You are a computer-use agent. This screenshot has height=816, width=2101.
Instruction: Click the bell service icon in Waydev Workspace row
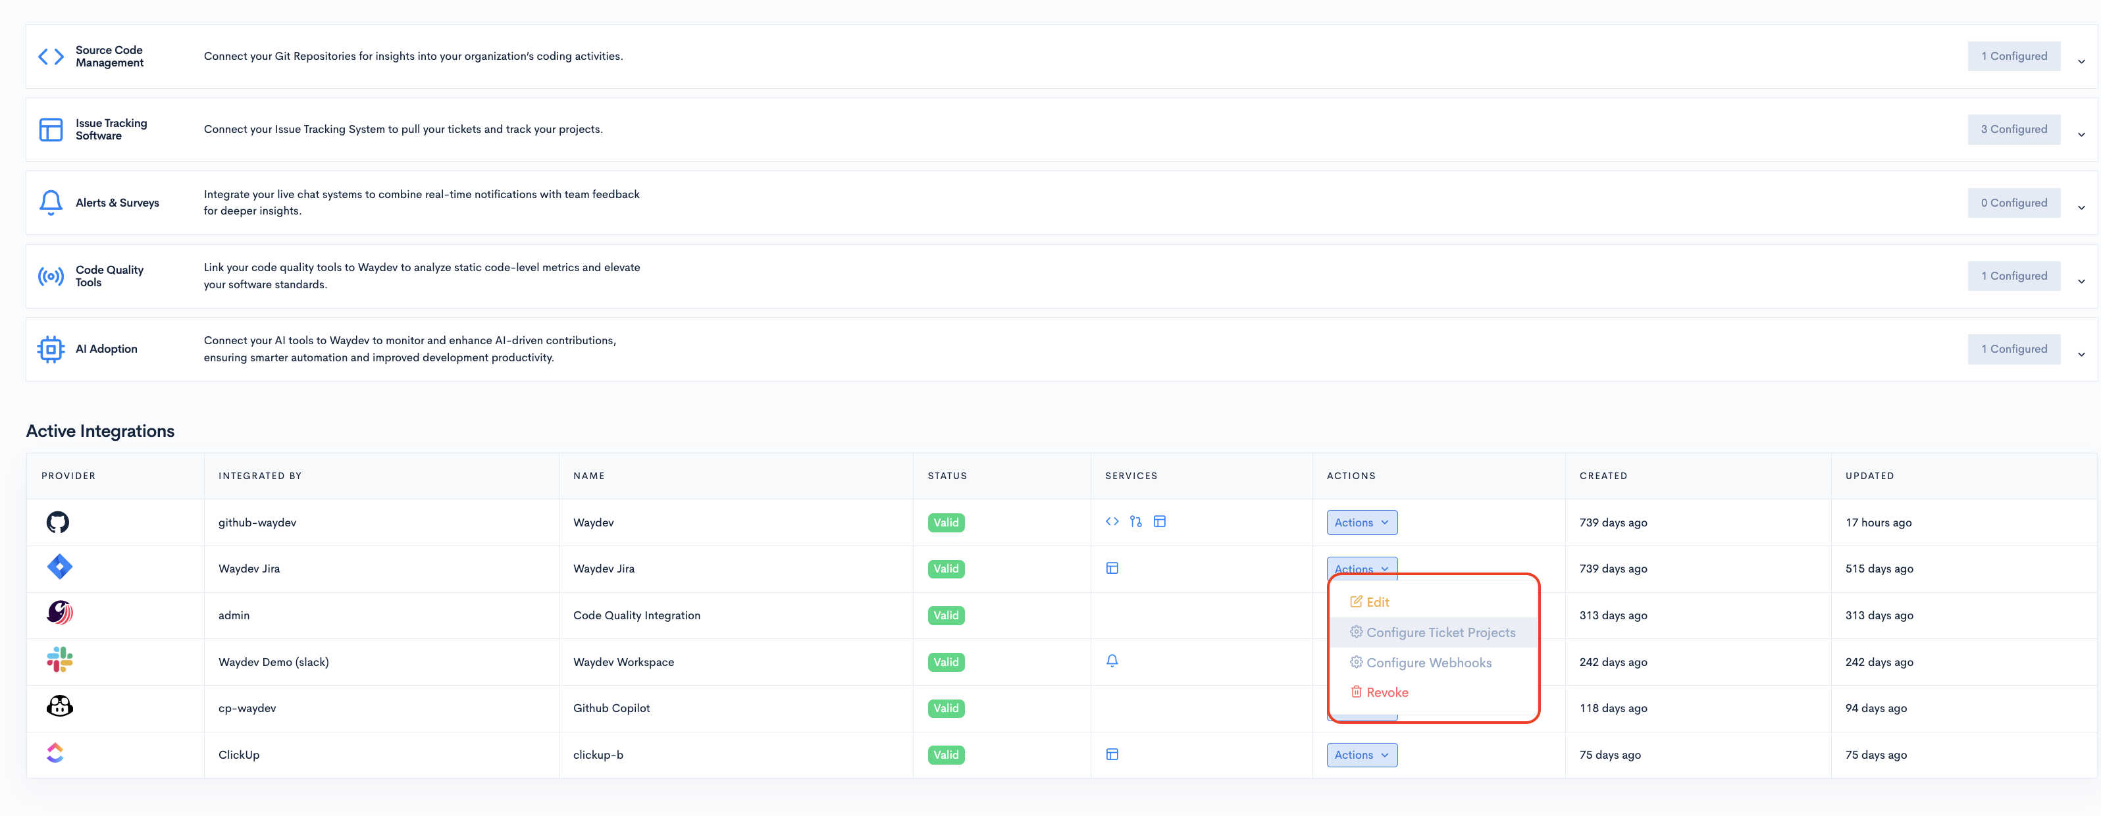(x=1112, y=660)
